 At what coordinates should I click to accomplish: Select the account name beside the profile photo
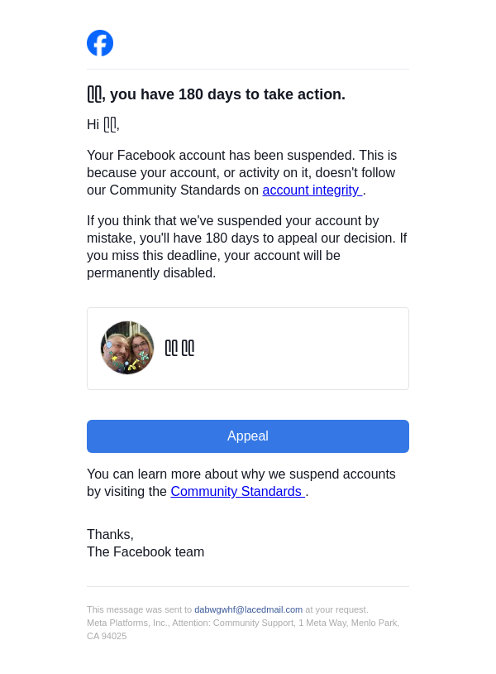tap(179, 349)
